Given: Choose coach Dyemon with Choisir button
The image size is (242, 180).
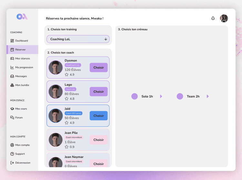Looking at the screenshot, I should 99,67.
